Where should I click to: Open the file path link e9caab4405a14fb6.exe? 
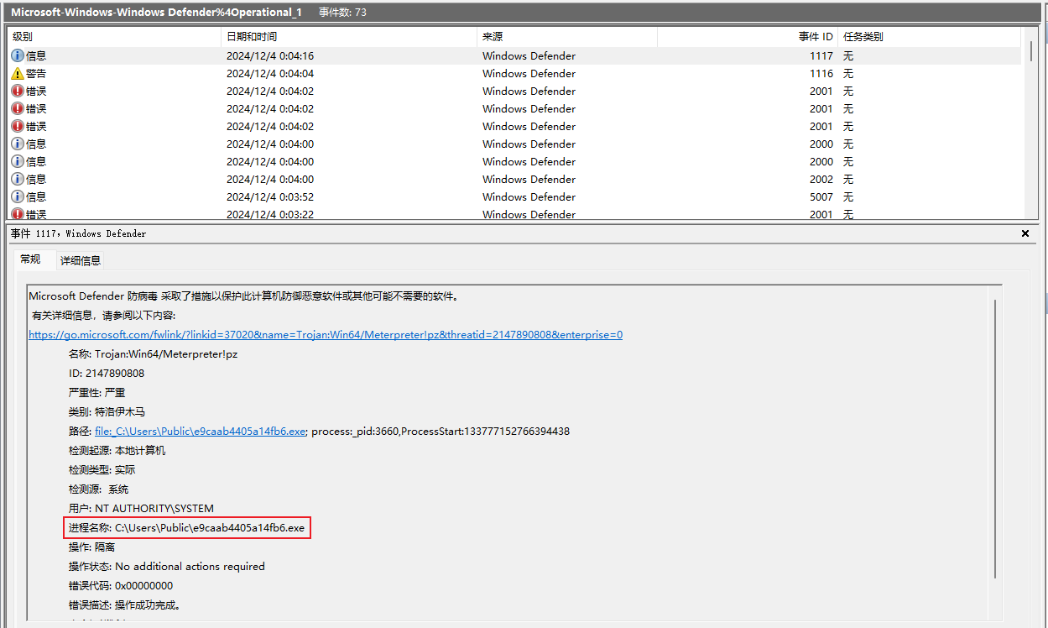tap(200, 431)
